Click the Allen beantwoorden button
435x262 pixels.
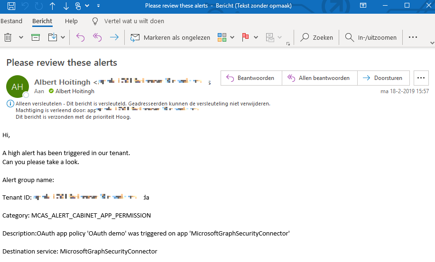(319, 78)
